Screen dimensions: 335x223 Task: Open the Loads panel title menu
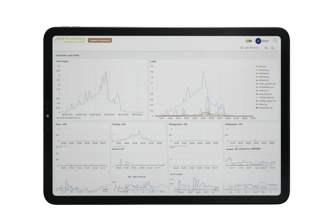coord(153,61)
